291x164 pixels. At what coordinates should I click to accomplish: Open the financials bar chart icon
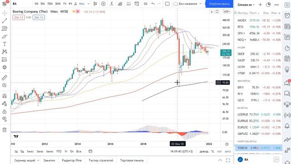click(x=120, y=4)
